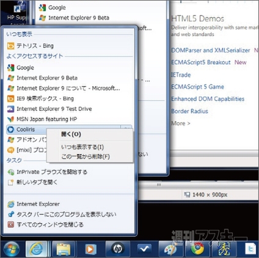This screenshot has width=259, height=258.
Task: Click the More > link under HTML5 Demos
Action: click(181, 123)
